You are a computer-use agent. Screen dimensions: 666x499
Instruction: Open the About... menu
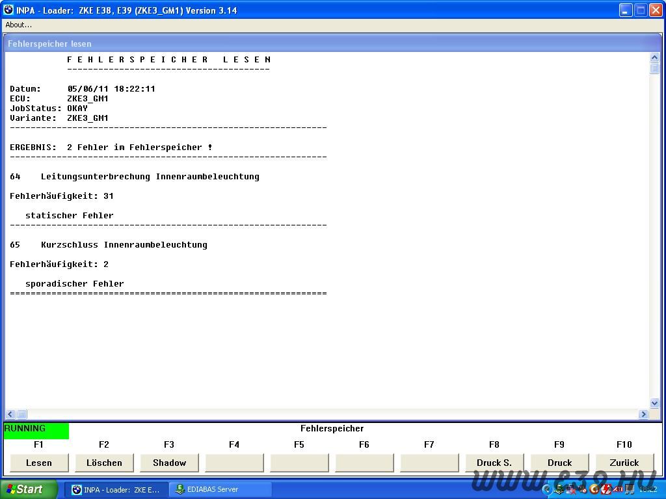18,25
